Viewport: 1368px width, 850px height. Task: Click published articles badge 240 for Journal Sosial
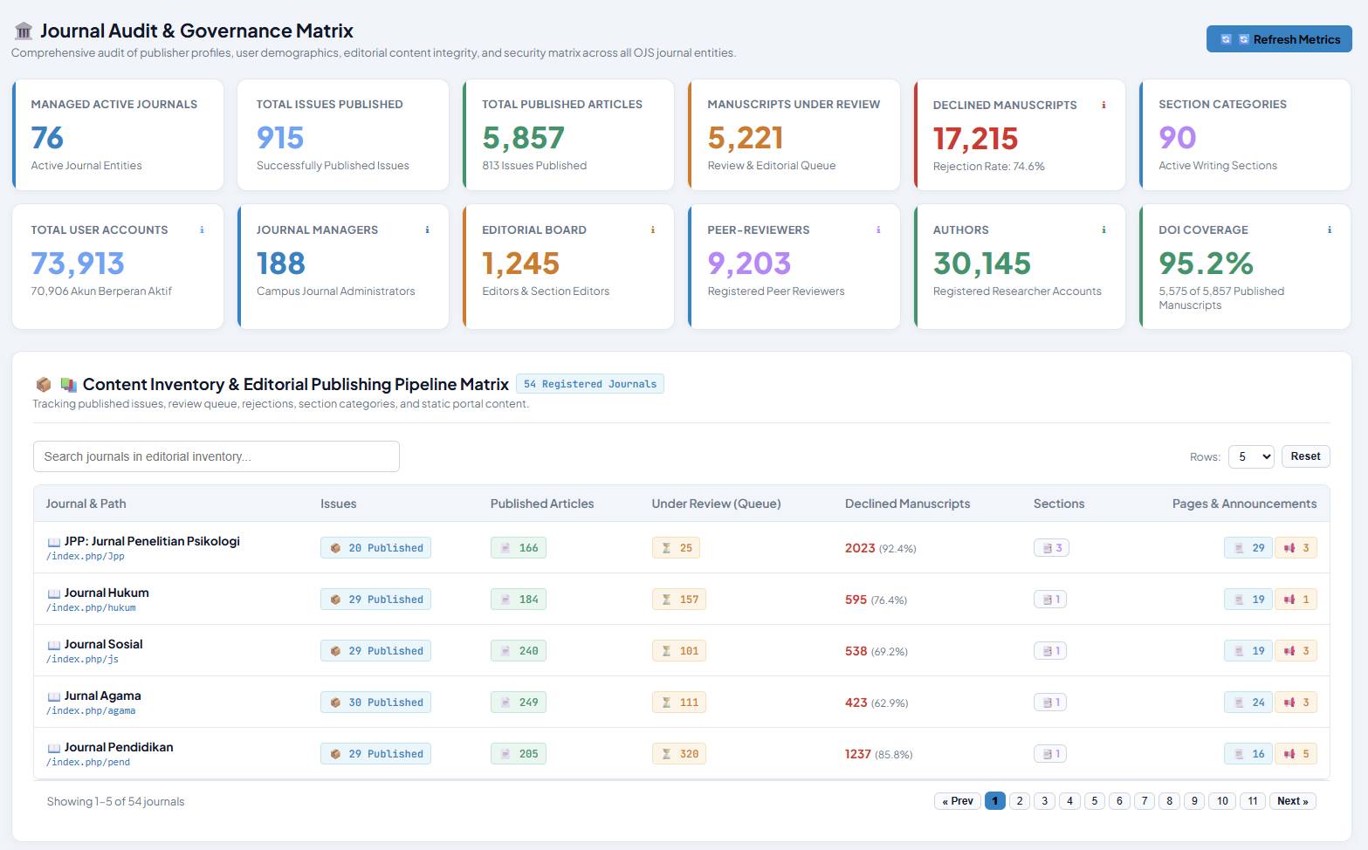(519, 651)
